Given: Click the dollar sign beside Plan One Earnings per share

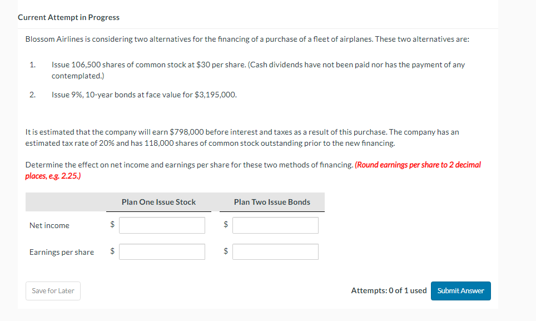Looking at the screenshot, I should 112,251.
